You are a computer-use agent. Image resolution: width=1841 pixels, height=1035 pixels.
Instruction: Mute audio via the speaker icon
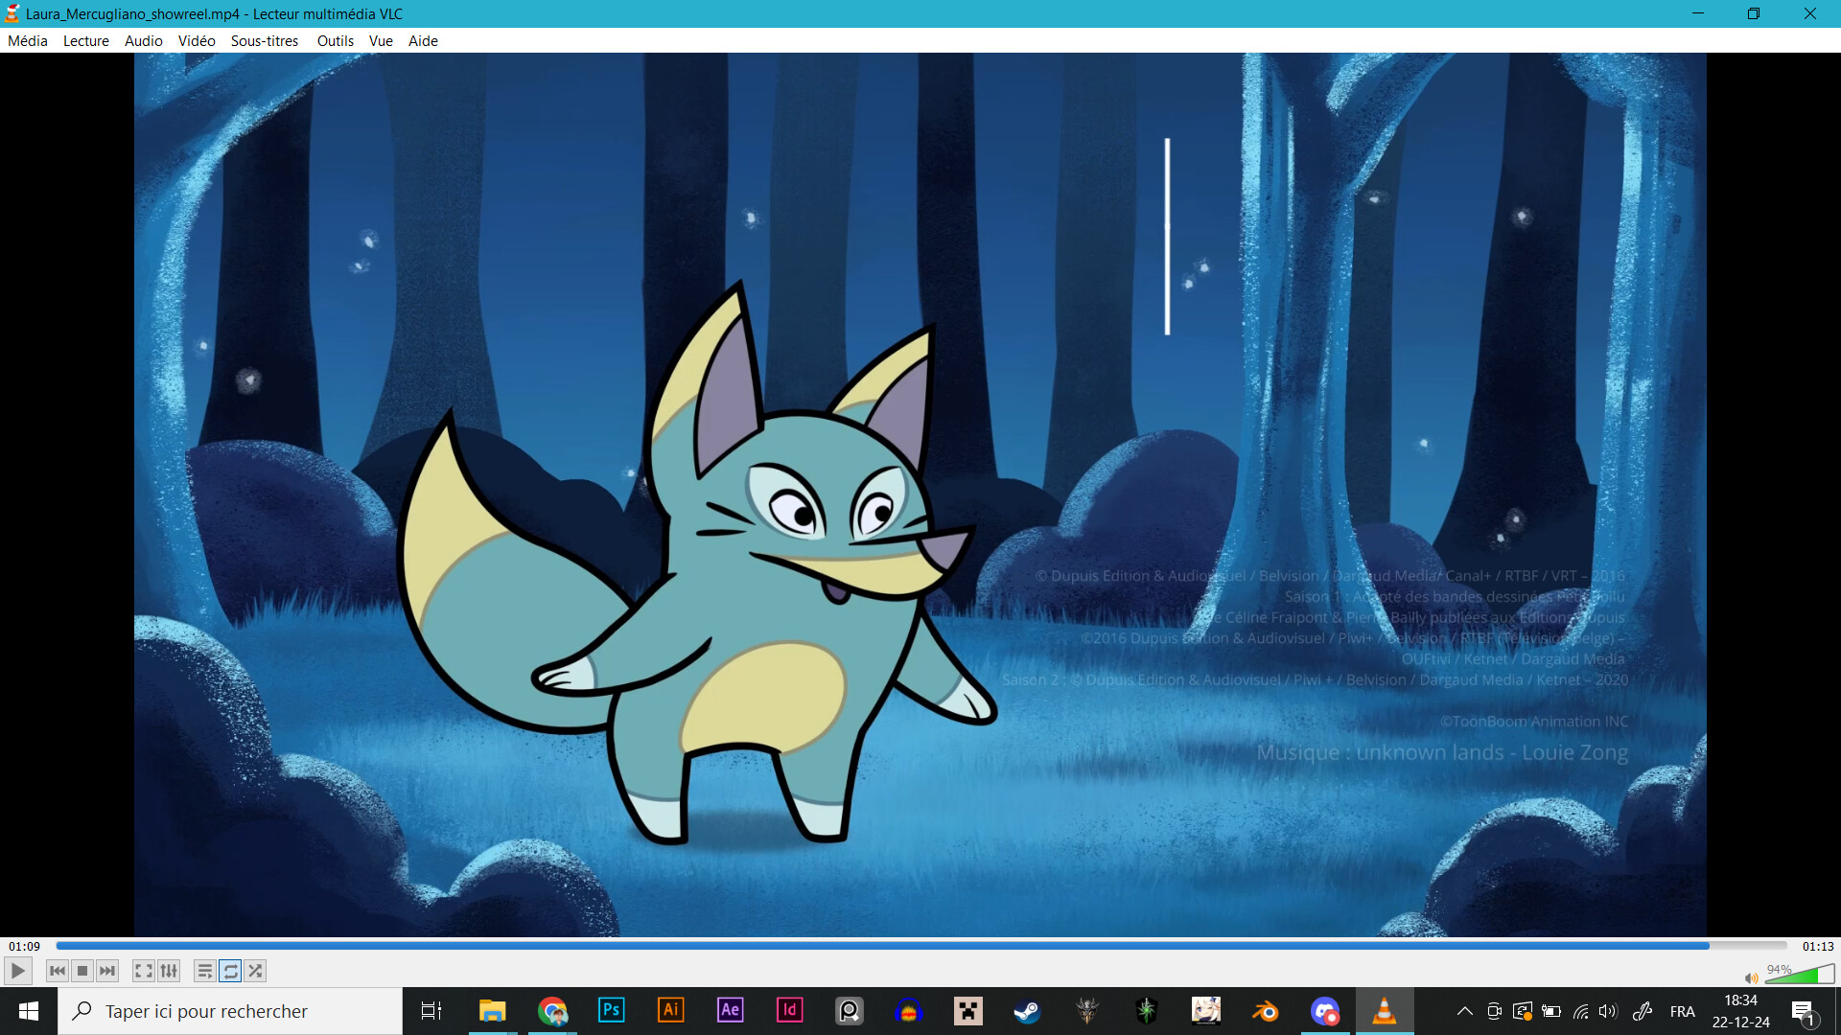[1751, 977]
